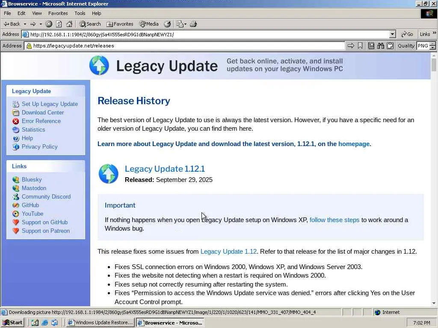
Task: Open the Edit menu
Action: [x=21, y=13]
